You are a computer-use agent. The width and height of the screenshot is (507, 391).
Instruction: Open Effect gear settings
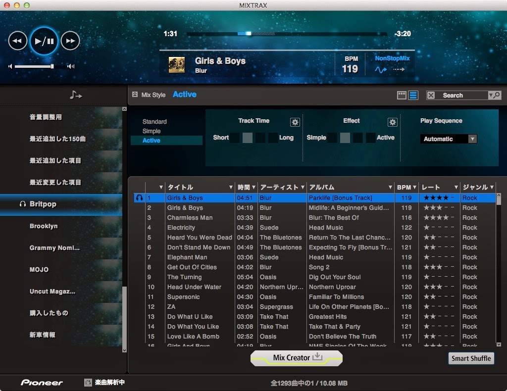392,122
